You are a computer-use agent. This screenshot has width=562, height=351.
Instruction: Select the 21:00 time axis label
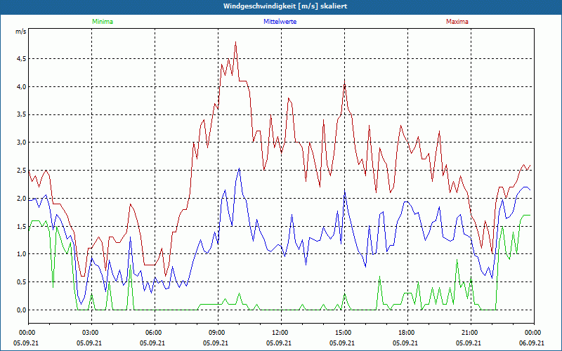[469, 333]
